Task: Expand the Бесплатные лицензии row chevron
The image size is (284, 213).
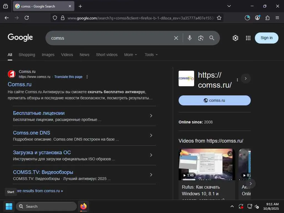Action: (x=151, y=116)
